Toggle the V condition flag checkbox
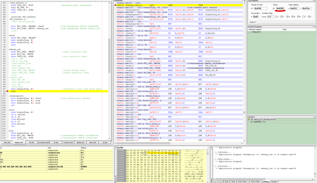Viewport: 317px width, 183px height. click(277, 17)
